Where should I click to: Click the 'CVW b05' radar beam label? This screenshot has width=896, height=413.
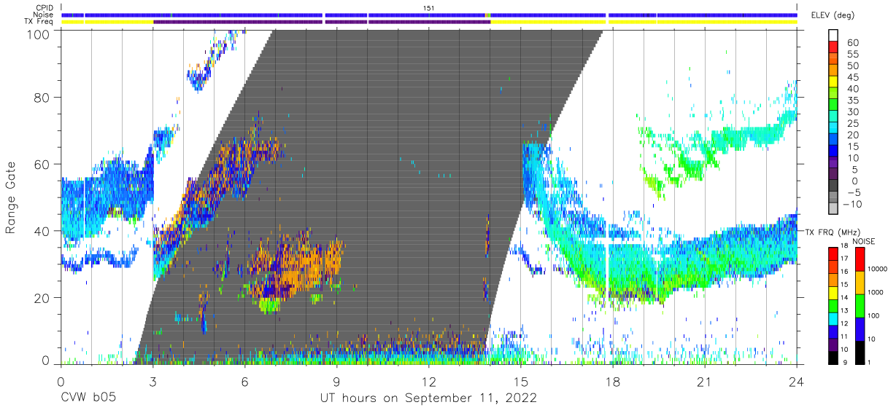pos(88,398)
